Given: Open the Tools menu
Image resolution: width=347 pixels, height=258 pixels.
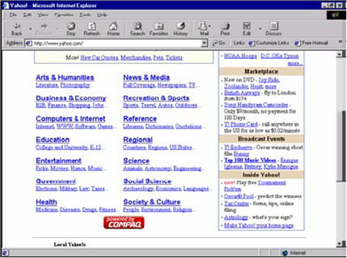Looking at the screenshot, I should [x=85, y=15].
